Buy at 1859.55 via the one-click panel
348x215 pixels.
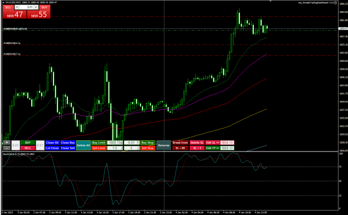tap(38, 14)
